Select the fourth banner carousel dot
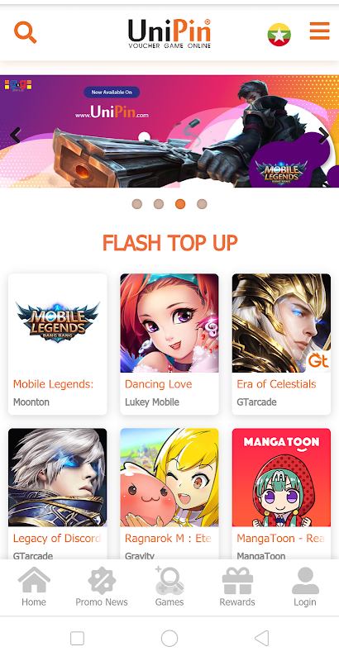Screen dimensions: 339x661 [x=202, y=204]
